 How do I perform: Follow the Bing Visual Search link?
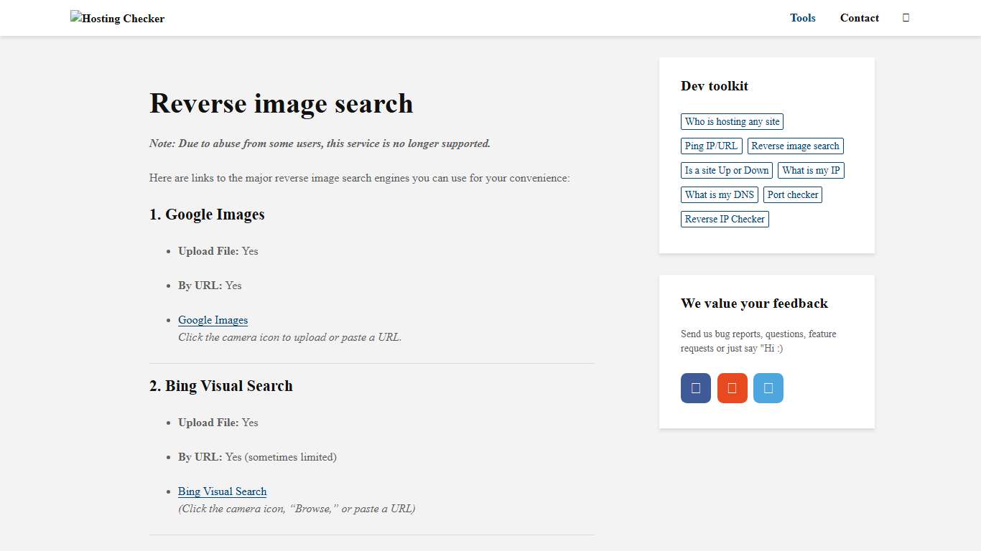tap(222, 491)
